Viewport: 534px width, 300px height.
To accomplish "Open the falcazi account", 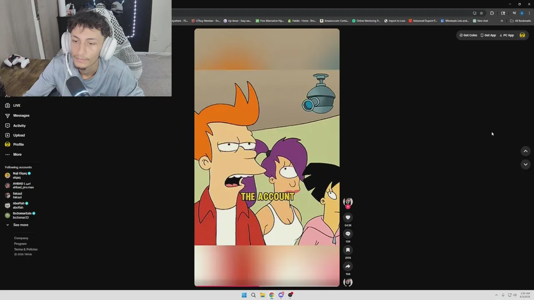I will click(13, 195).
